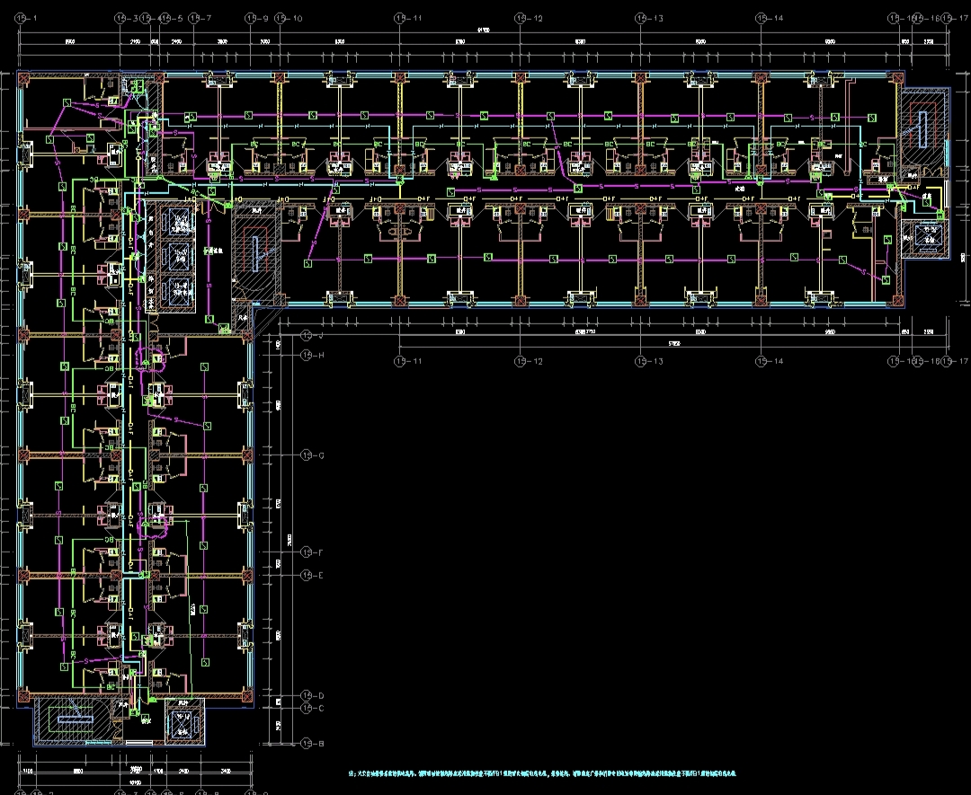Click the 15-E row axis bubble

307,575
